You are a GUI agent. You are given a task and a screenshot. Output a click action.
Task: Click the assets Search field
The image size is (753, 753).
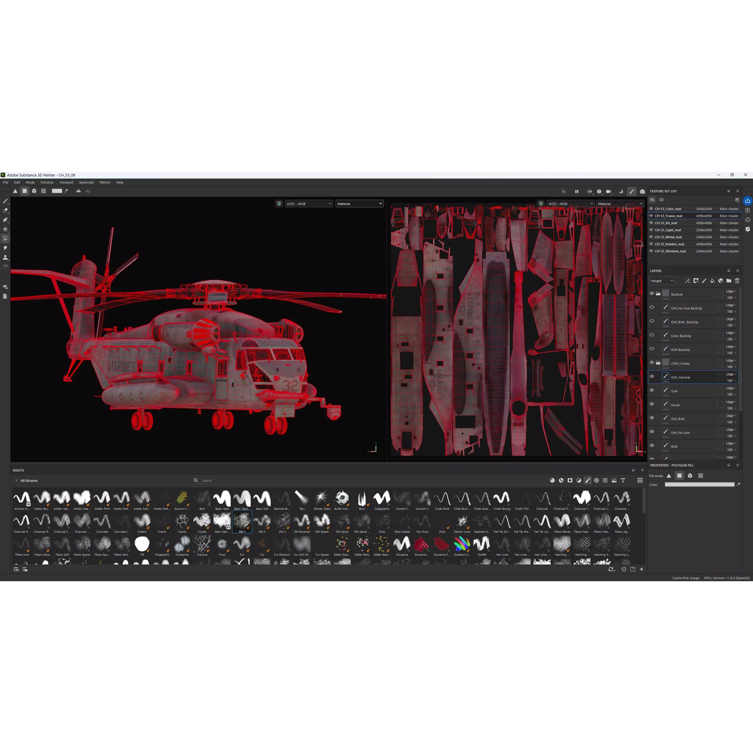370,481
